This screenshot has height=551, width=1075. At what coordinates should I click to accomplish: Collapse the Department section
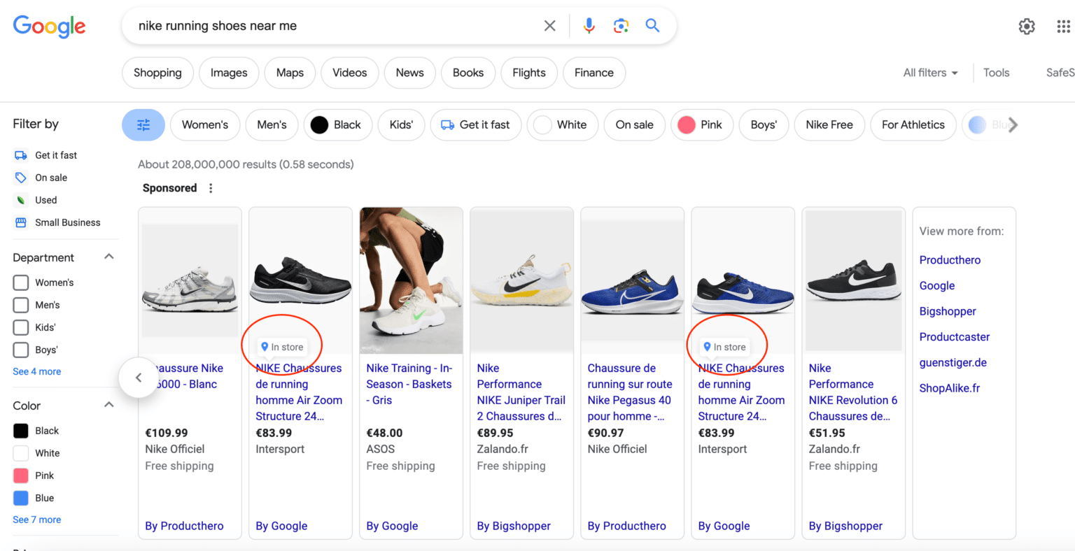[108, 257]
